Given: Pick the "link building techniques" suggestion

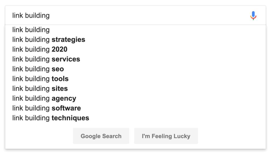Looking at the screenshot, I should [51, 118].
